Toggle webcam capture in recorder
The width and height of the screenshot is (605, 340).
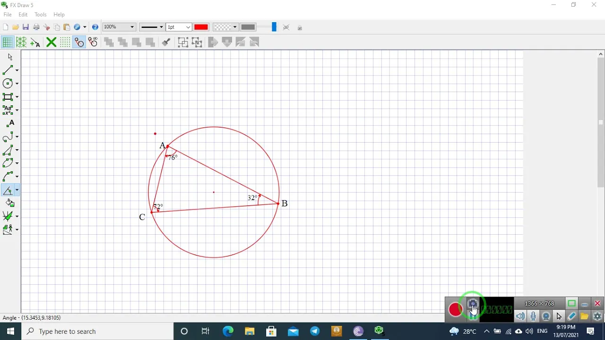click(x=546, y=316)
